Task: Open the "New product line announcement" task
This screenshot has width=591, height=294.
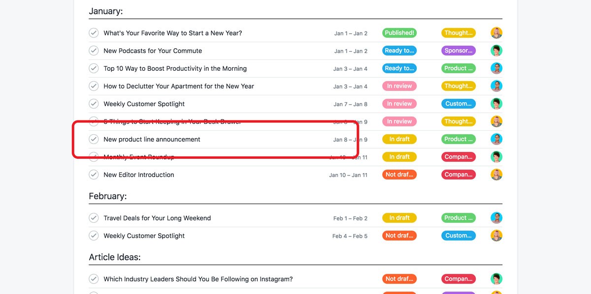Action: tap(152, 139)
